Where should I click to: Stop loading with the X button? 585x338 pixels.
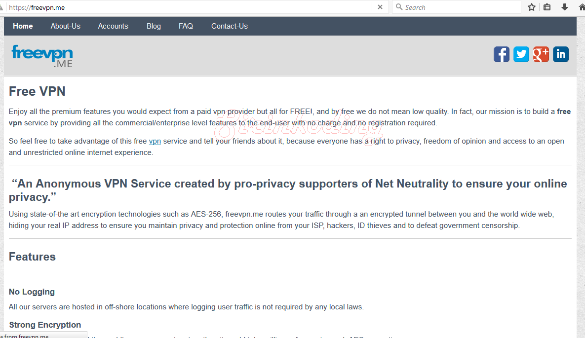380,7
